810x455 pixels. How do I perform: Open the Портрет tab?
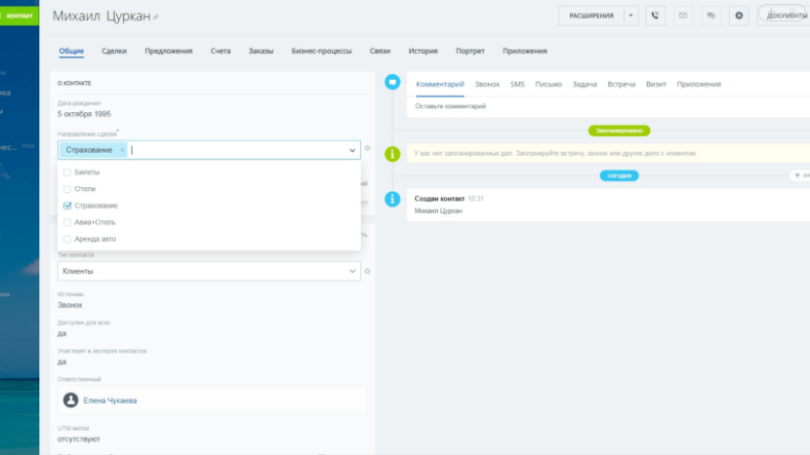[x=470, y=51]
